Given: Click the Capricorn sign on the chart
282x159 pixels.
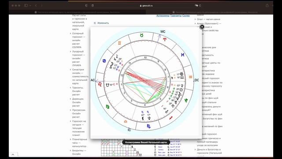Looking at the screenshot, I should pos(186,100).
